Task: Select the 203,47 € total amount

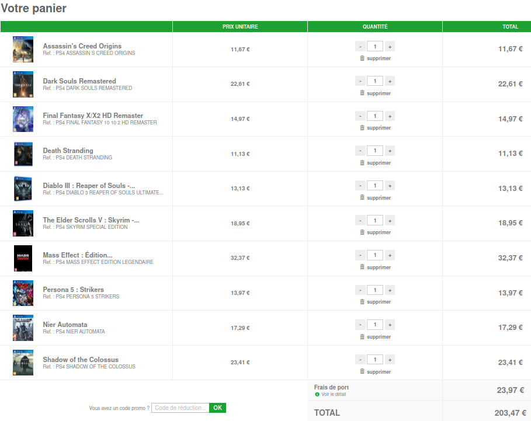Action: point(510,413)
